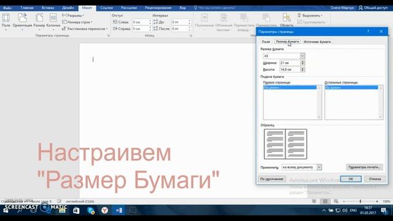The width and height of the screenshot is (393, 221).
Task: Click the left indent Слева field
Action: point(142,22)
